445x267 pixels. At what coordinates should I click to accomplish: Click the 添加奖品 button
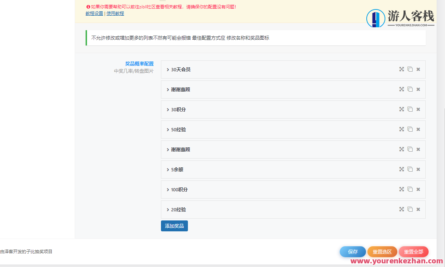click(174, 226)
